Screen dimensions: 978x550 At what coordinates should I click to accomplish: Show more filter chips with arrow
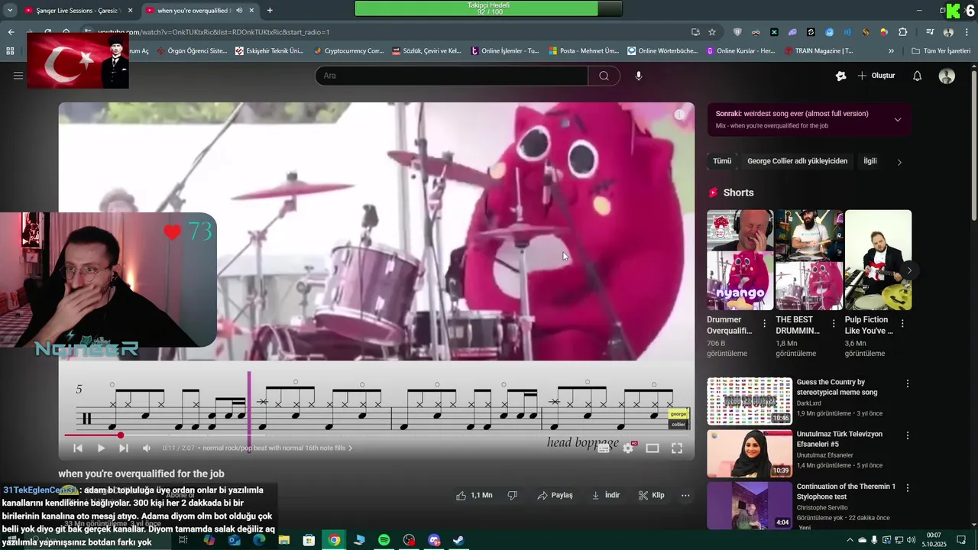pyautogui.click(x=899, y=162)
